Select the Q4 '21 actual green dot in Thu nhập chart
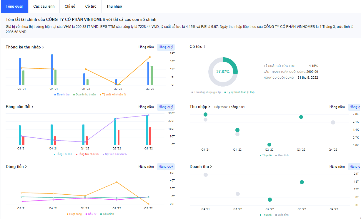Image resolution: width=361 pixels, height=219 pixels. tap(205, 114)
